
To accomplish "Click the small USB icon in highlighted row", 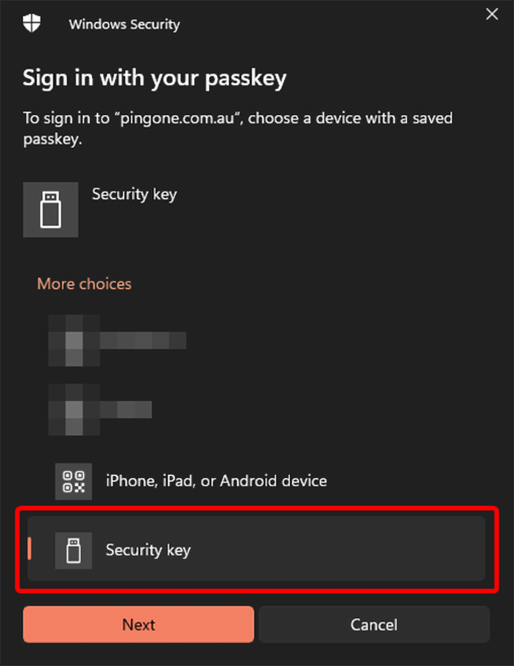I will pyautogui.click(x=74, y=550).
